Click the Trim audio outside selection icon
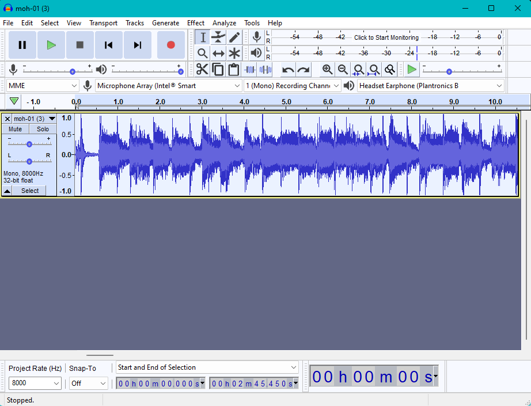Image resolution: width=531 pixels, height=406 pixels. click(249, 70)
